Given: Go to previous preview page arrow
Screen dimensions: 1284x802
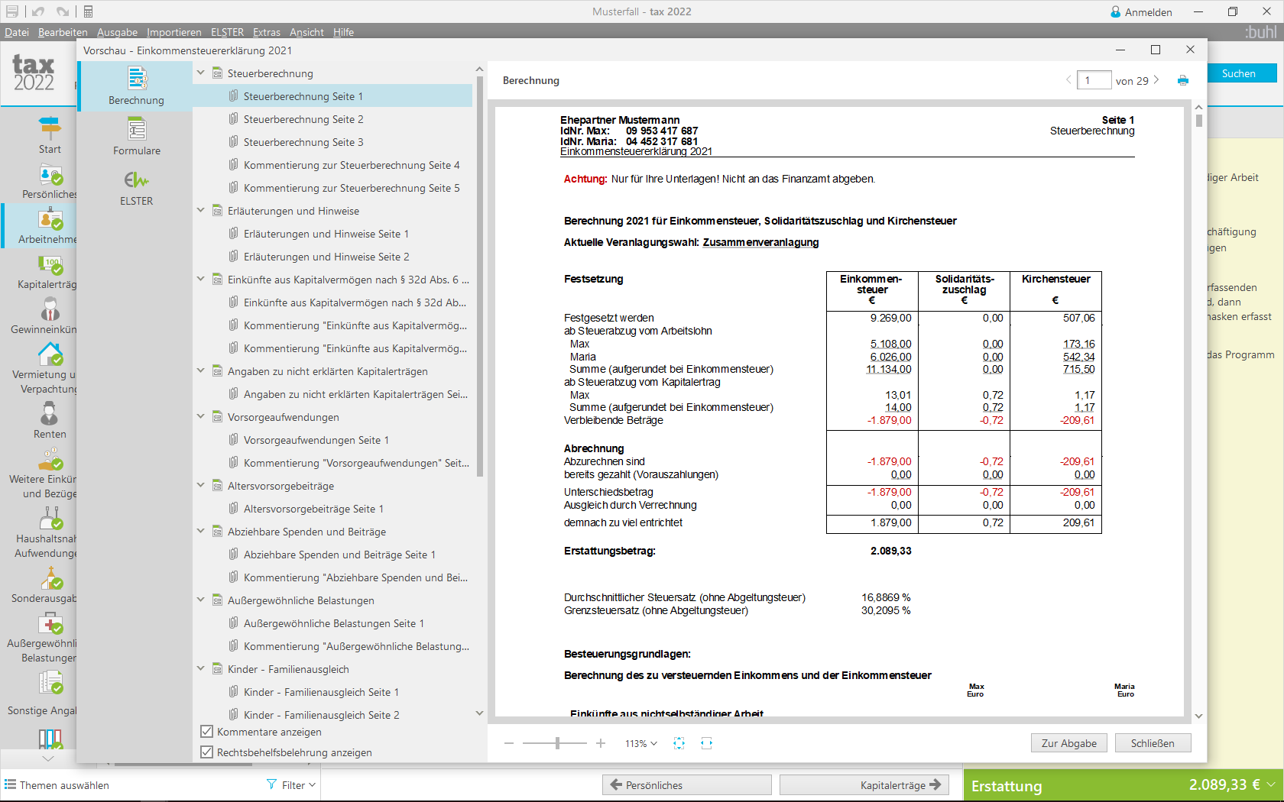Looking at the screenshot, I should (x=1068, y=80).
